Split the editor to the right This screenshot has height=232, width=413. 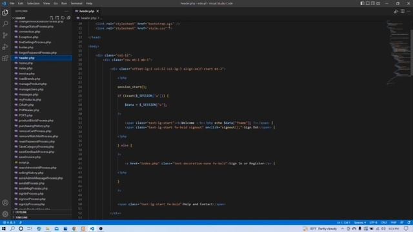tap(403, 12)
